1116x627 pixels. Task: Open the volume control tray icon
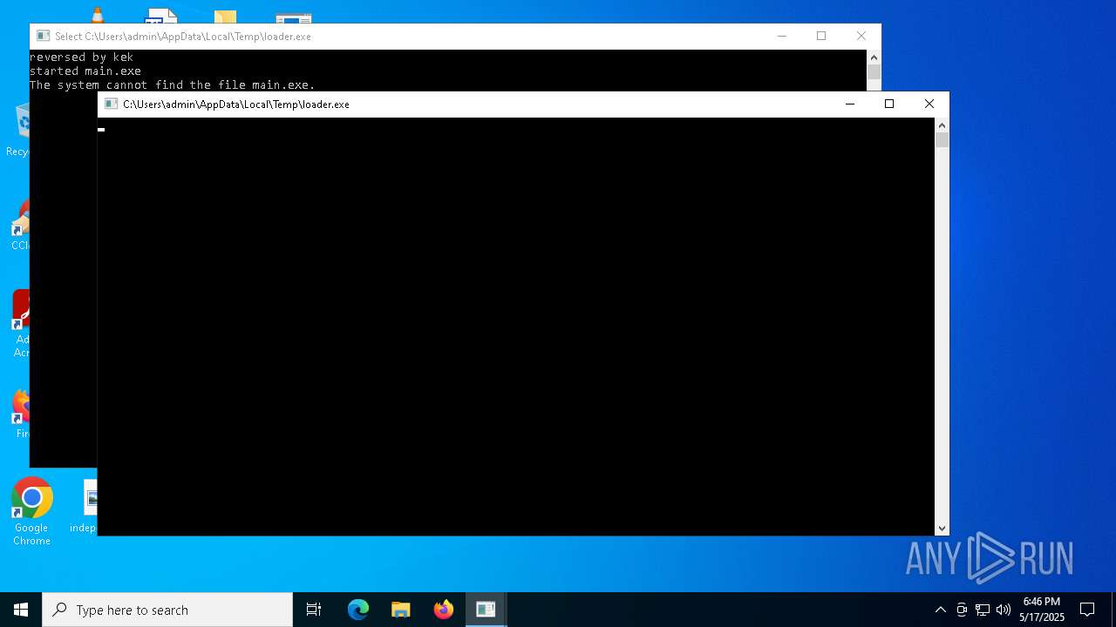point(1004,610)
